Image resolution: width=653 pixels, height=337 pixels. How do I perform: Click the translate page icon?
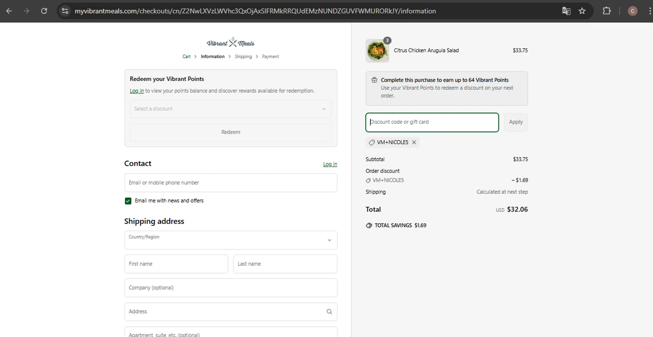coord(566,11)
